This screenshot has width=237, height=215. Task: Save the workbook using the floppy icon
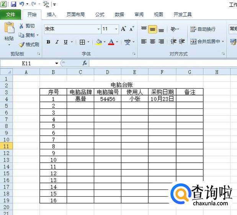tap(13, 4)
